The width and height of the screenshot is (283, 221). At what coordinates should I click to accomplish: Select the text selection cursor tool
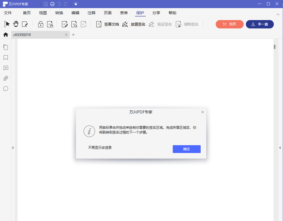coord(7,24)
